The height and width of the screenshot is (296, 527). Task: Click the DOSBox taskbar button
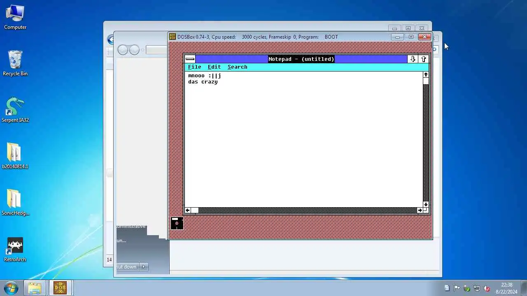pos(60,288)
